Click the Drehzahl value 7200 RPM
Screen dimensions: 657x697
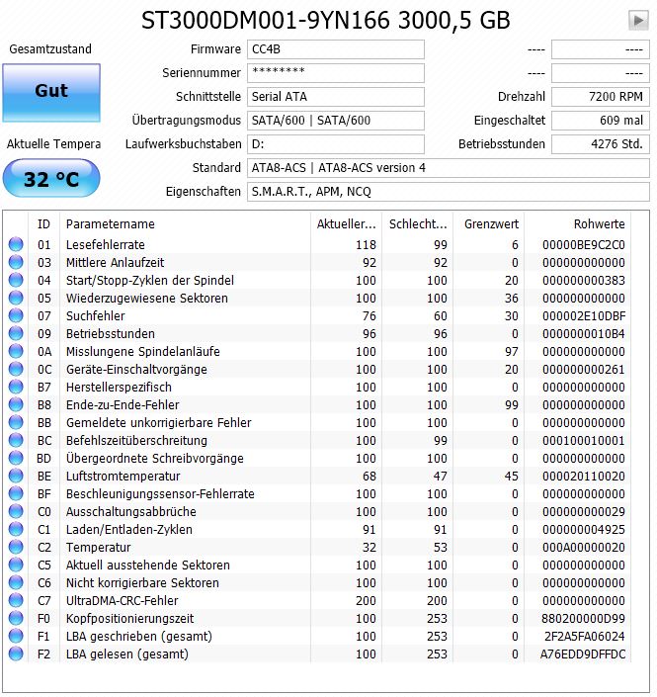(x=601, y=97)
